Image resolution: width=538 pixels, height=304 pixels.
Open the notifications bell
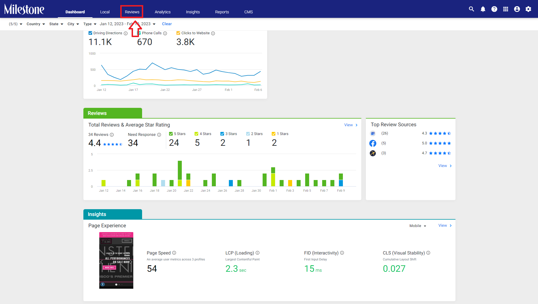483,9
